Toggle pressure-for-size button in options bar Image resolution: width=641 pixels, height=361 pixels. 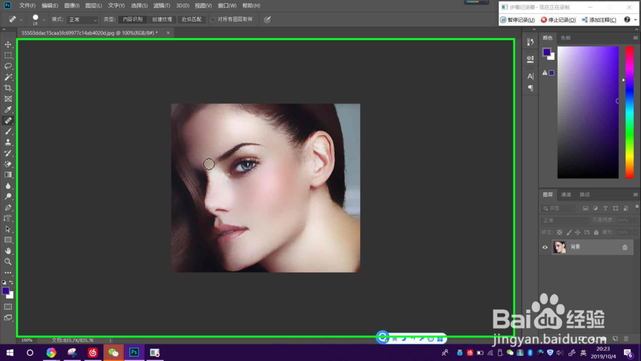(x=267, y=19)
